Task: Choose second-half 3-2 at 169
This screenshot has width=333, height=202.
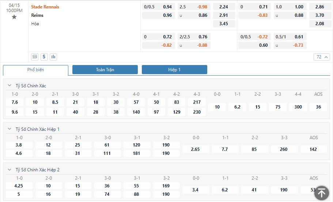Action: click(166, 186)
